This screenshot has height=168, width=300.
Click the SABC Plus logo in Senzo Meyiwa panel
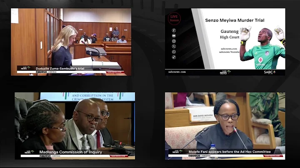(270, 72)
